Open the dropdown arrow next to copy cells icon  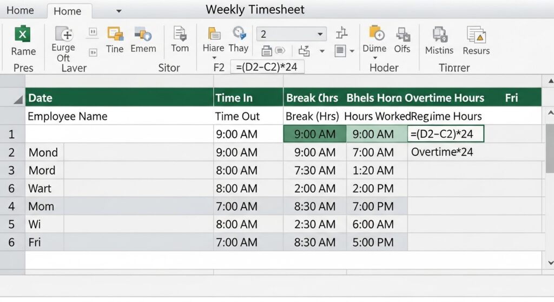322,51
